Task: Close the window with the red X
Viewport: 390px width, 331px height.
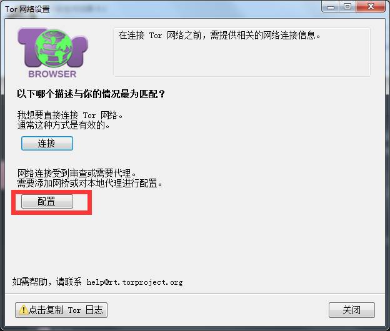Action: [371, 7]
